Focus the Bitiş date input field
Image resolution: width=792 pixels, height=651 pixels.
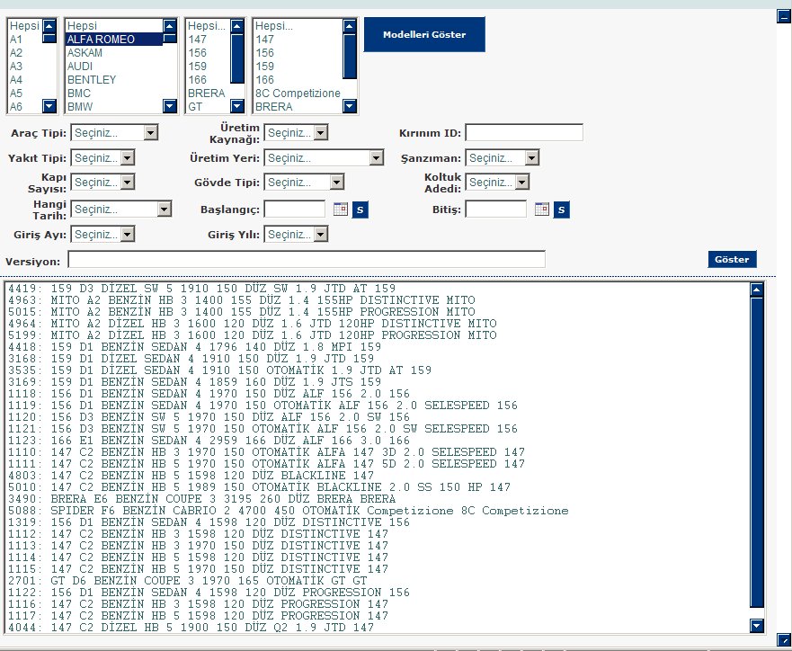(x=495, y=210)
